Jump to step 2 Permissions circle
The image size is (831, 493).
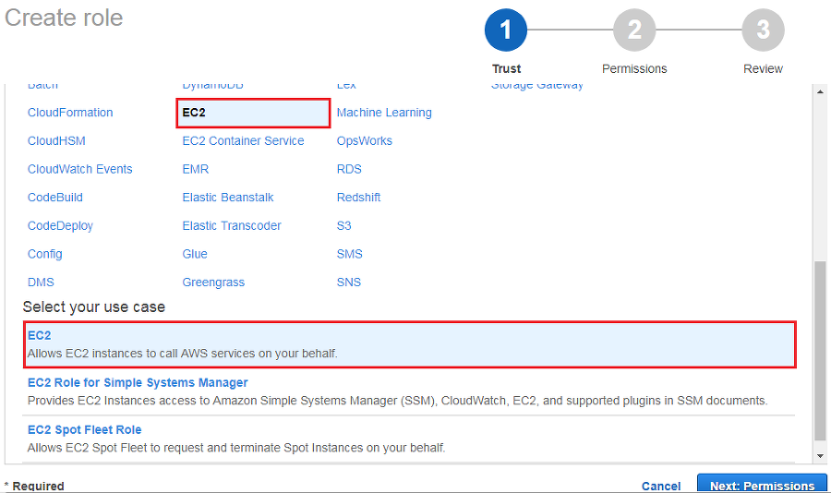634,30
